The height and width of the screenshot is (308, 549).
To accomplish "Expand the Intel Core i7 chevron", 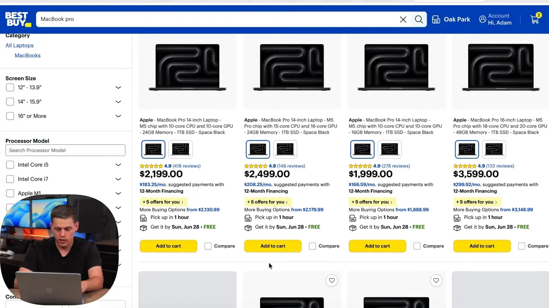I will pyautogui.click(x=118, y=179).
